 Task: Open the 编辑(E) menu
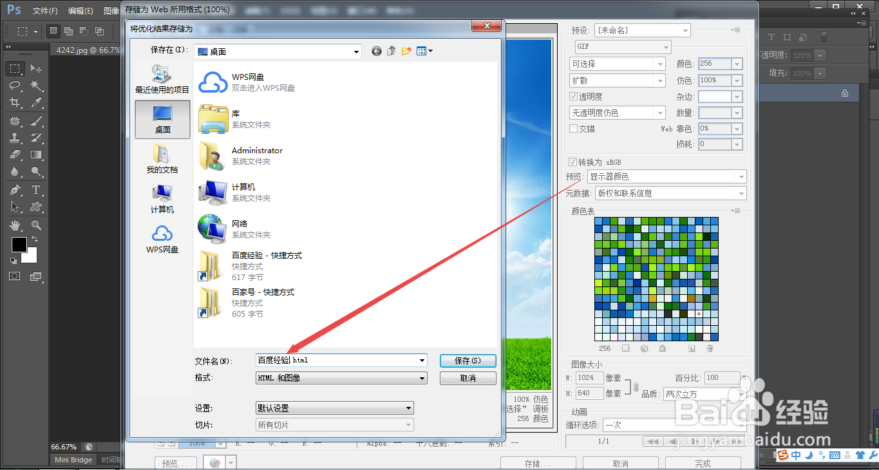coord(80,11)
